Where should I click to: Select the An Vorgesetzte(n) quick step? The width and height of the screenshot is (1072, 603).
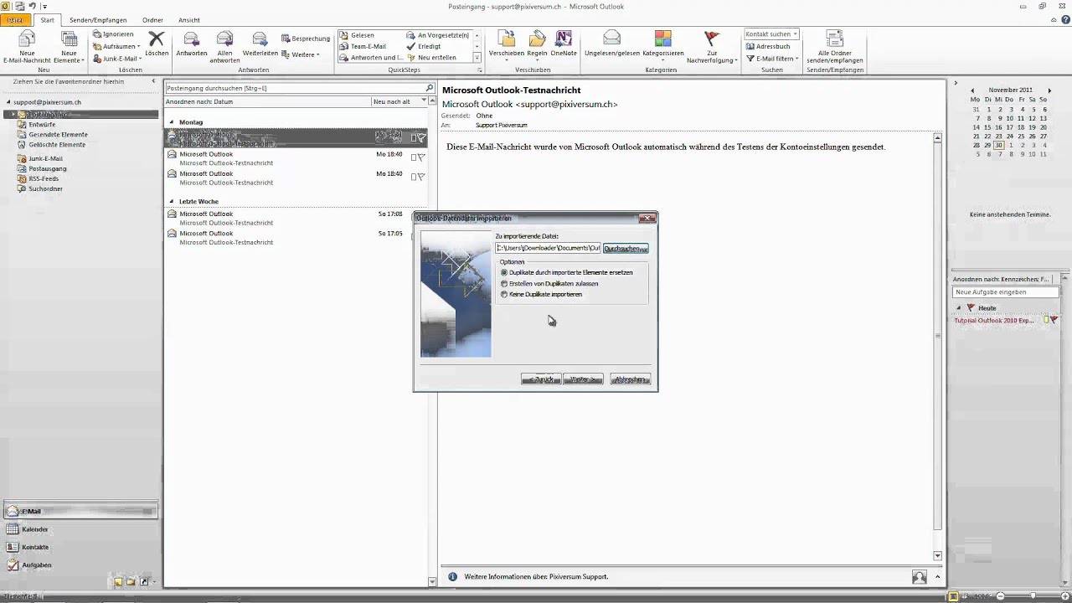(x=438, y=35)
